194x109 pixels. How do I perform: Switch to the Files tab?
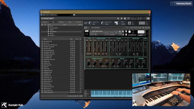coord(53,22)
